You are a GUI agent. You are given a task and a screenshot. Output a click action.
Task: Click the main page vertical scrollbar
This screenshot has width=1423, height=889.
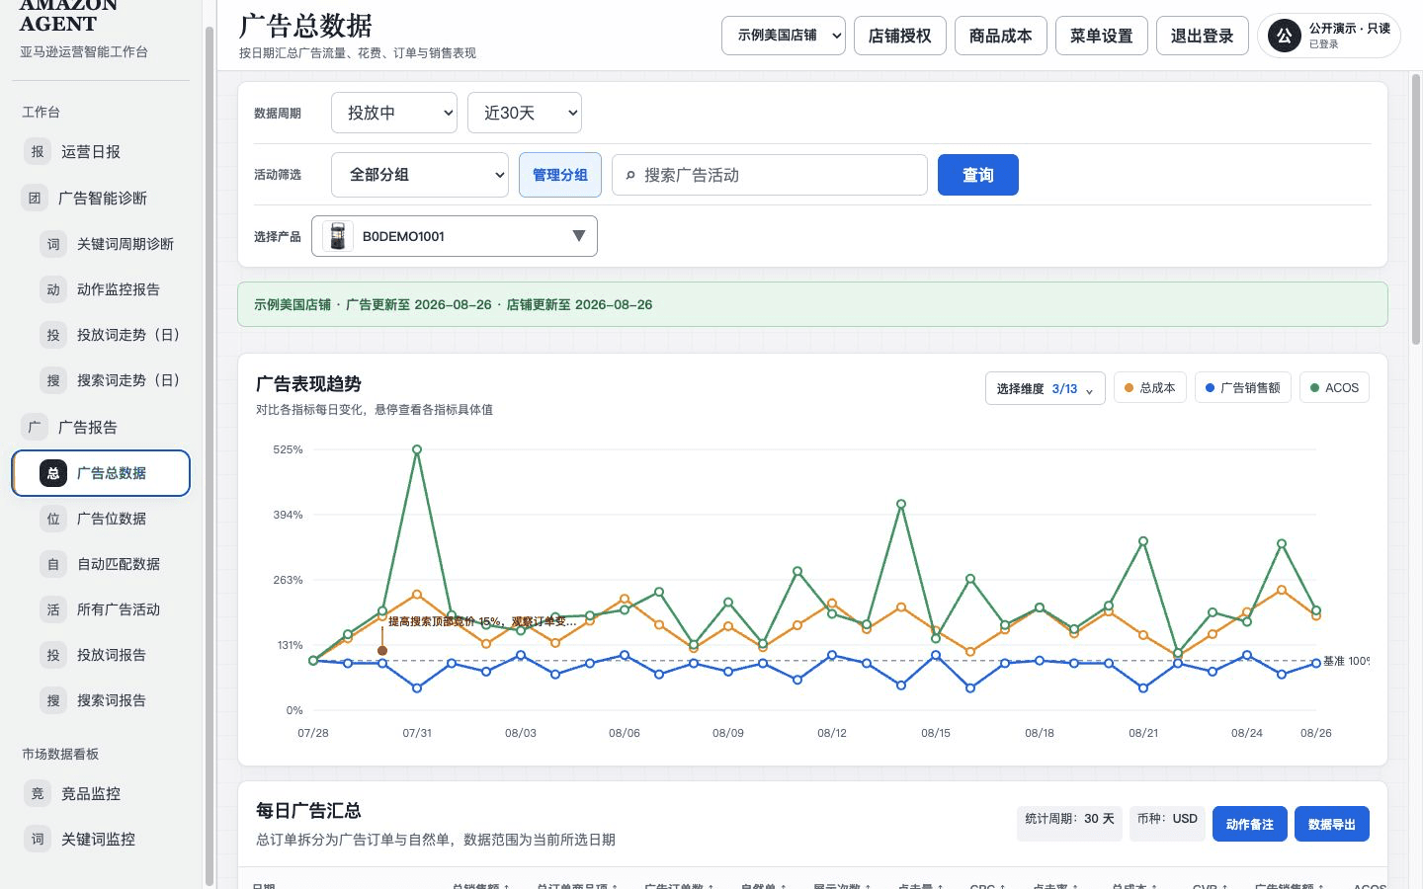click(1416, 207)
